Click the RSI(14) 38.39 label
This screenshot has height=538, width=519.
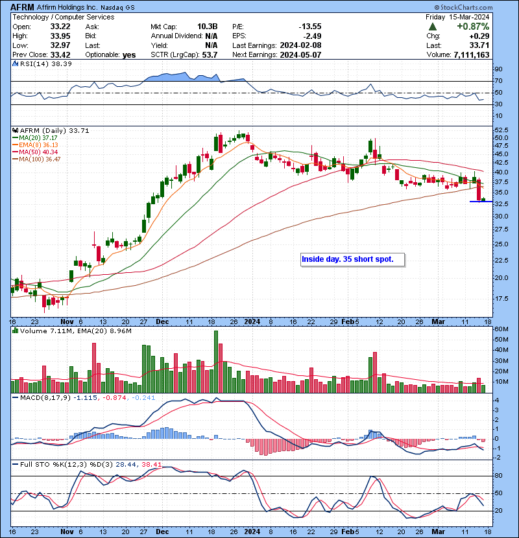[45, 64]
